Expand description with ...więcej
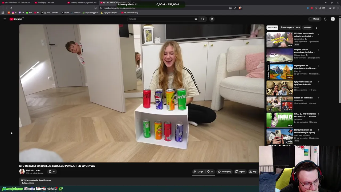 [31, 183]
